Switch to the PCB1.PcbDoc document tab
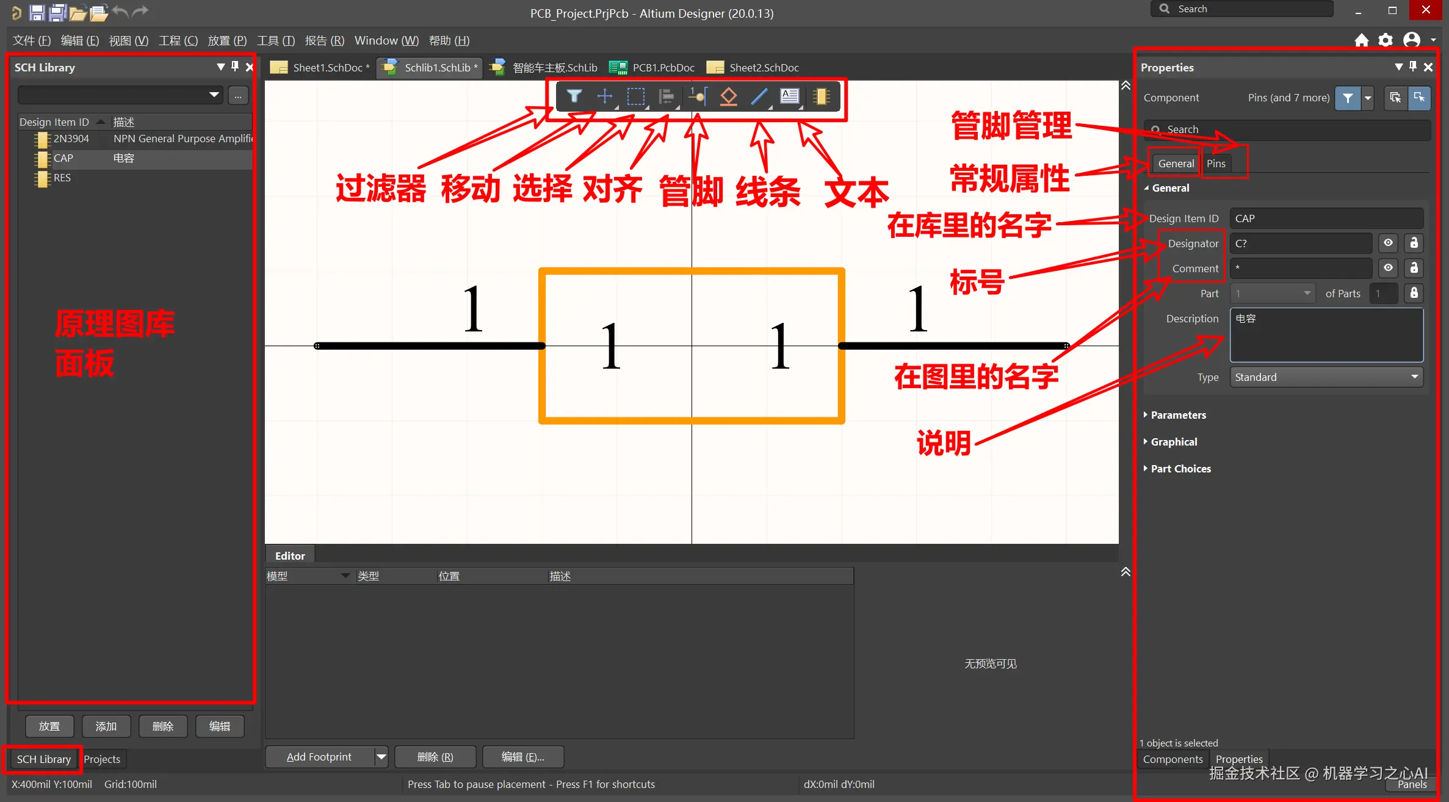This screenshot has width=1449, height=802. (x=662, y=67)
